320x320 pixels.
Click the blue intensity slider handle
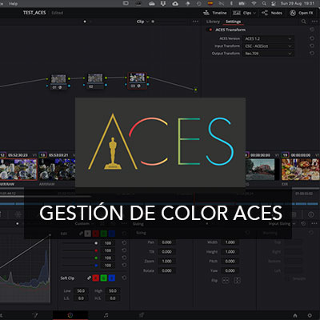click(96, 266)
